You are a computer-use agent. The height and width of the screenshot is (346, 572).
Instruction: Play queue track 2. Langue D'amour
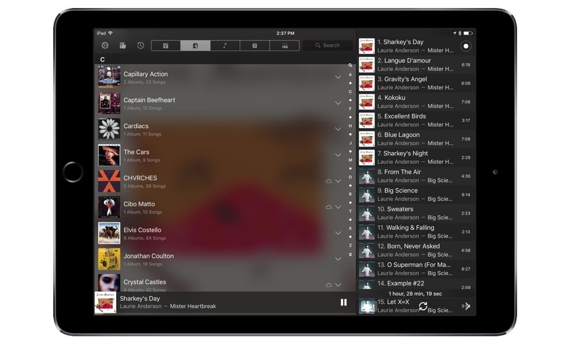[416, 65]
